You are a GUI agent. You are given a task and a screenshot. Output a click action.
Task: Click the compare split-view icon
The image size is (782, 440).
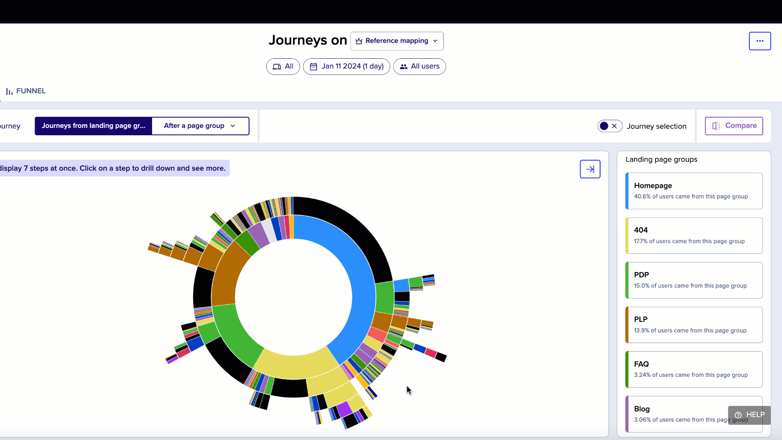(x=716, y=126)
